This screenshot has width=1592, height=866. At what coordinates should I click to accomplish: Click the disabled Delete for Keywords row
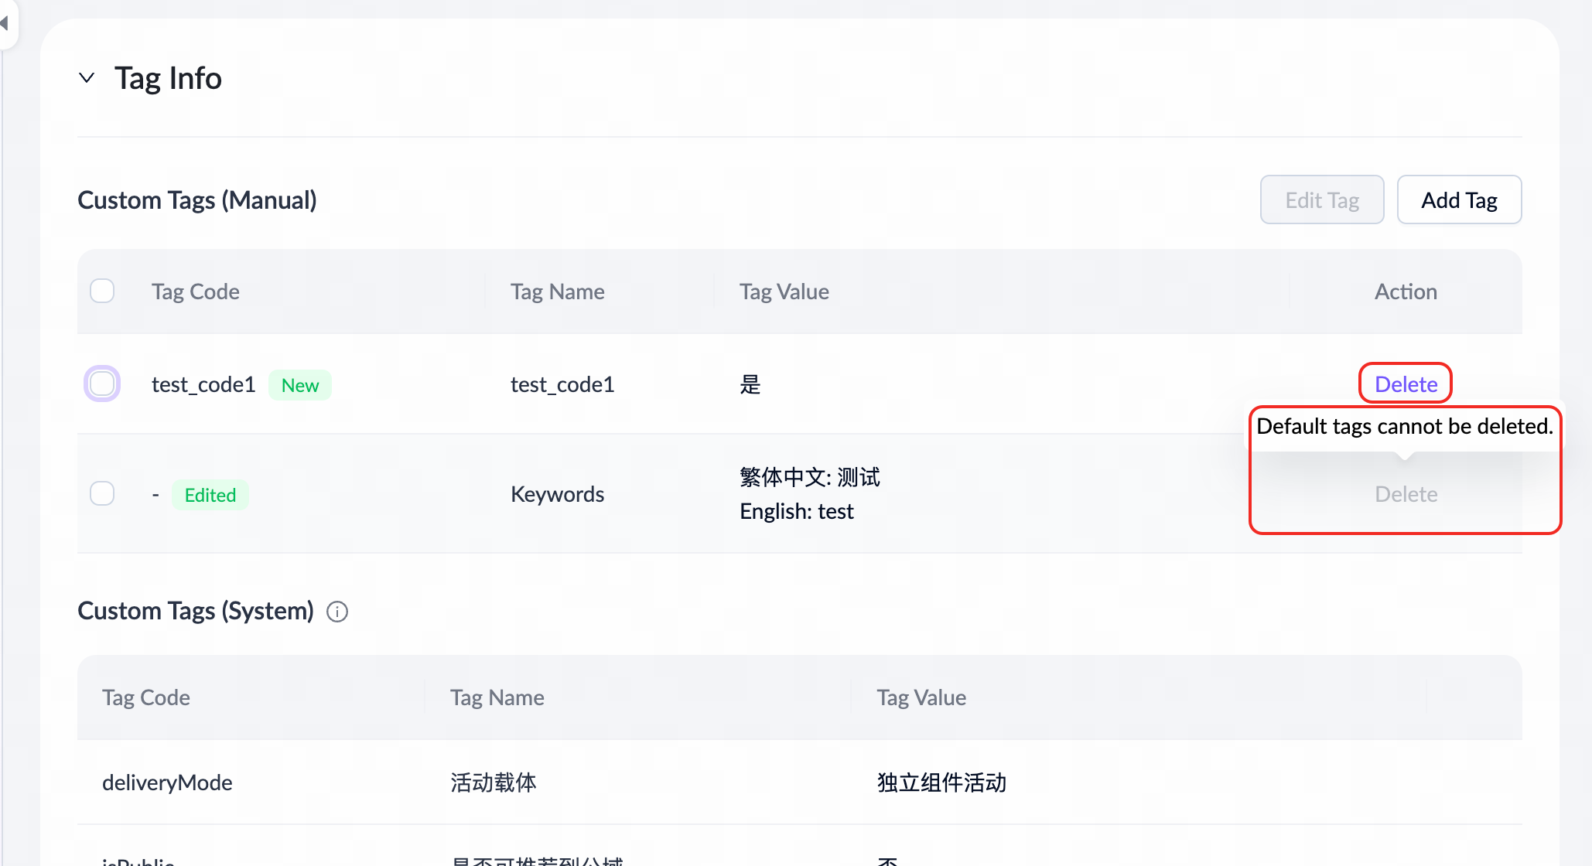pos(1406,494)
